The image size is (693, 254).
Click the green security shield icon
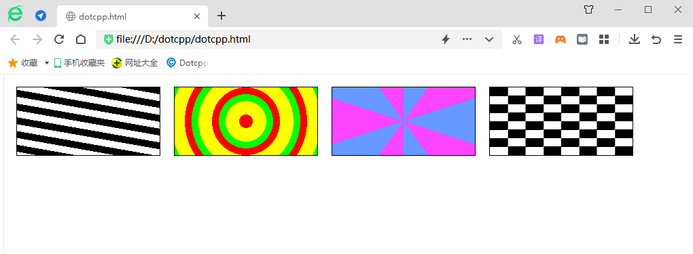[x=108, y=39]
